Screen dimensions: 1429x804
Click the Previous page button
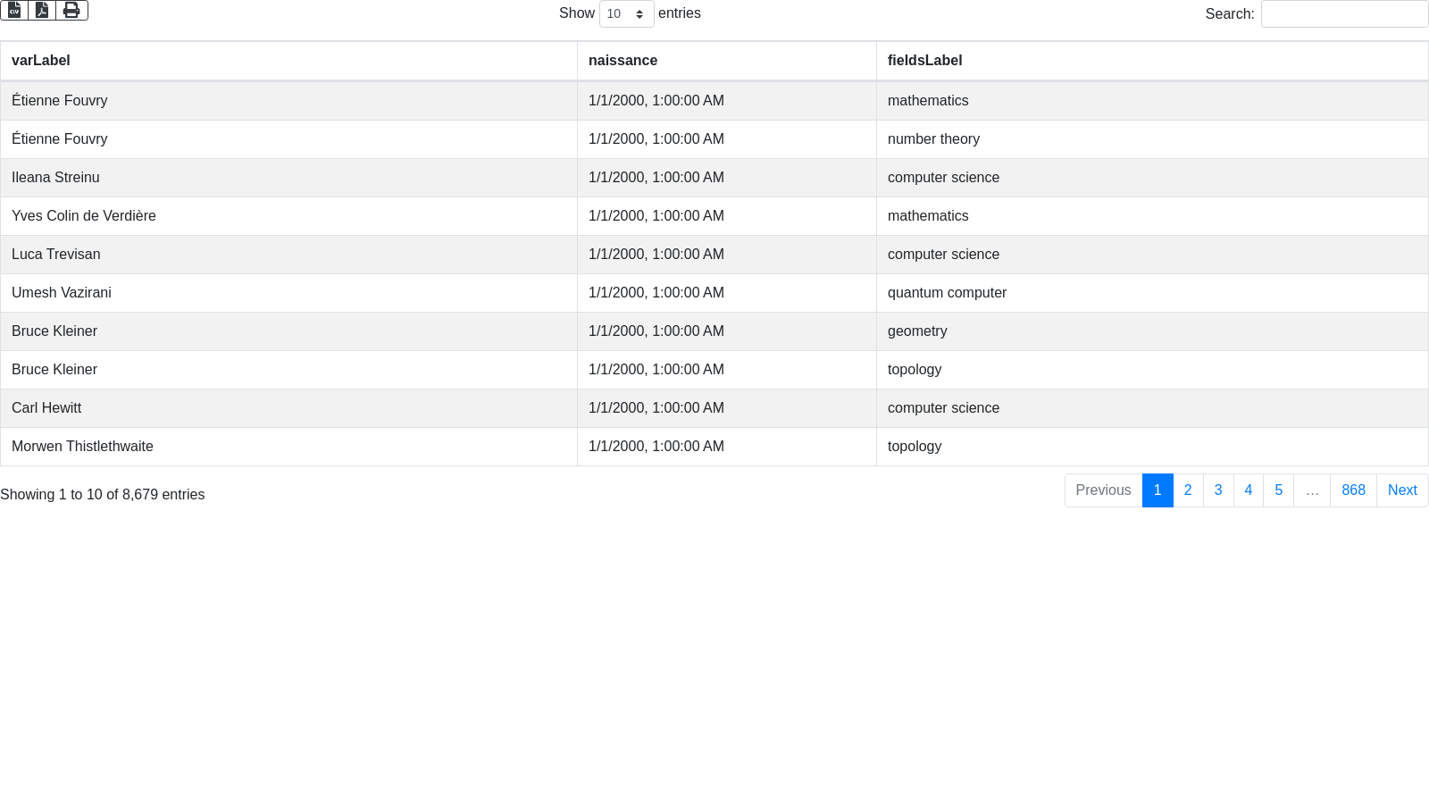(1103, 490)
